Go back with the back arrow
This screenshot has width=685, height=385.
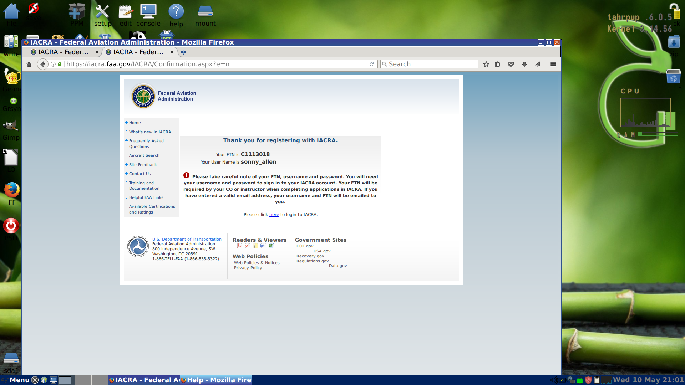point(43,64)
